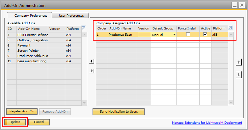Click Order cell 1 for Produmex Scan

[x=102, y=35]
